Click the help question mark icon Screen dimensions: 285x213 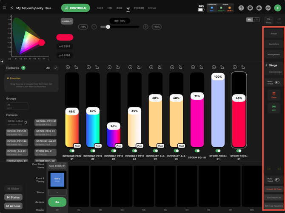click(241, 8)
